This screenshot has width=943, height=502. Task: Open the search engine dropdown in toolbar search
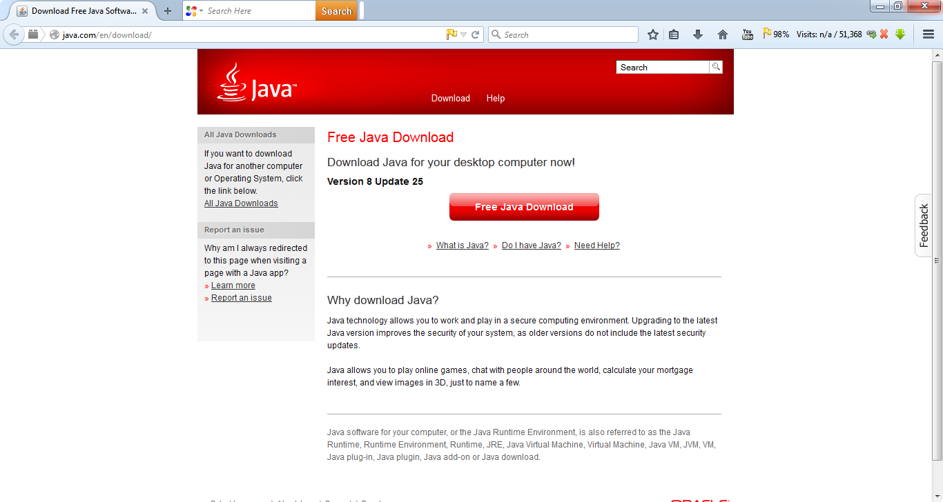(201, 11)
